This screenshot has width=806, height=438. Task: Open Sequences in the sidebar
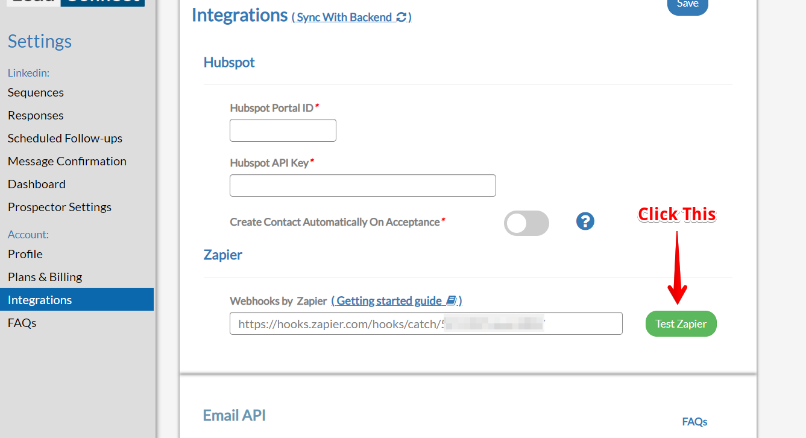click(x=36, y=92)
